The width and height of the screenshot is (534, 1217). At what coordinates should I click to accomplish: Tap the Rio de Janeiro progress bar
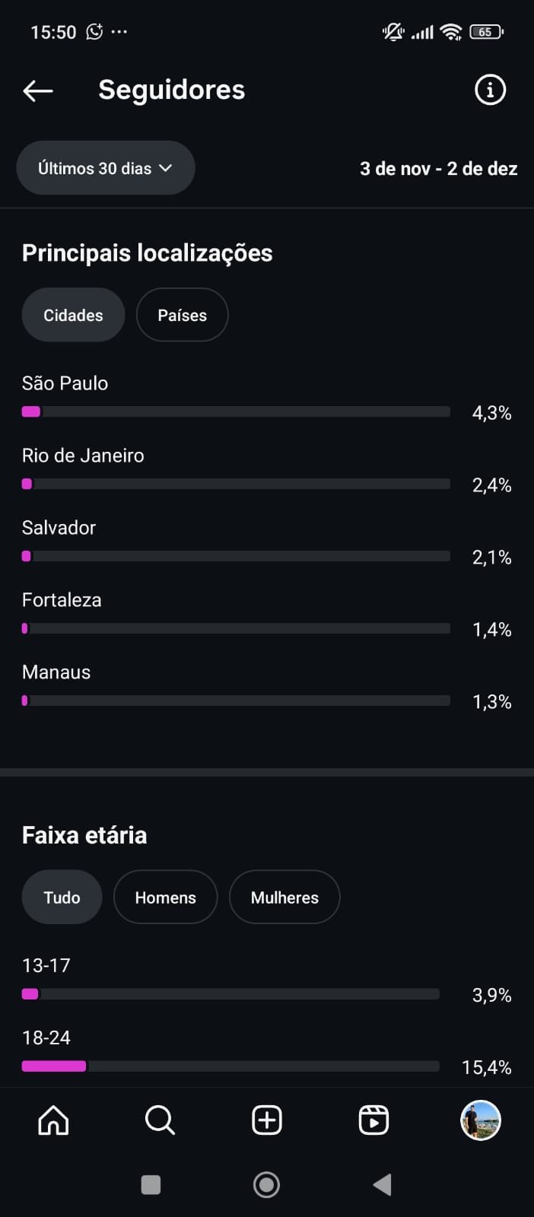coord(236,484)
